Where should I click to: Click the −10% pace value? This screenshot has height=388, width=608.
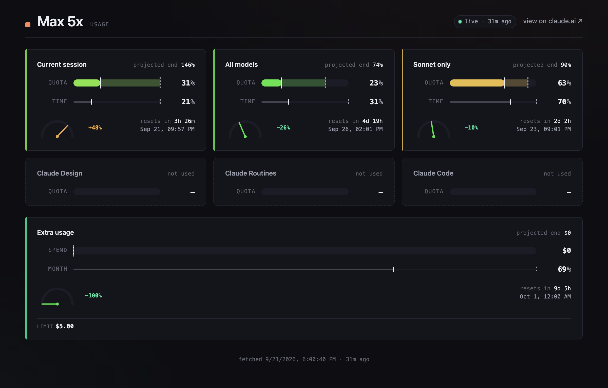[x=471, y=128]
